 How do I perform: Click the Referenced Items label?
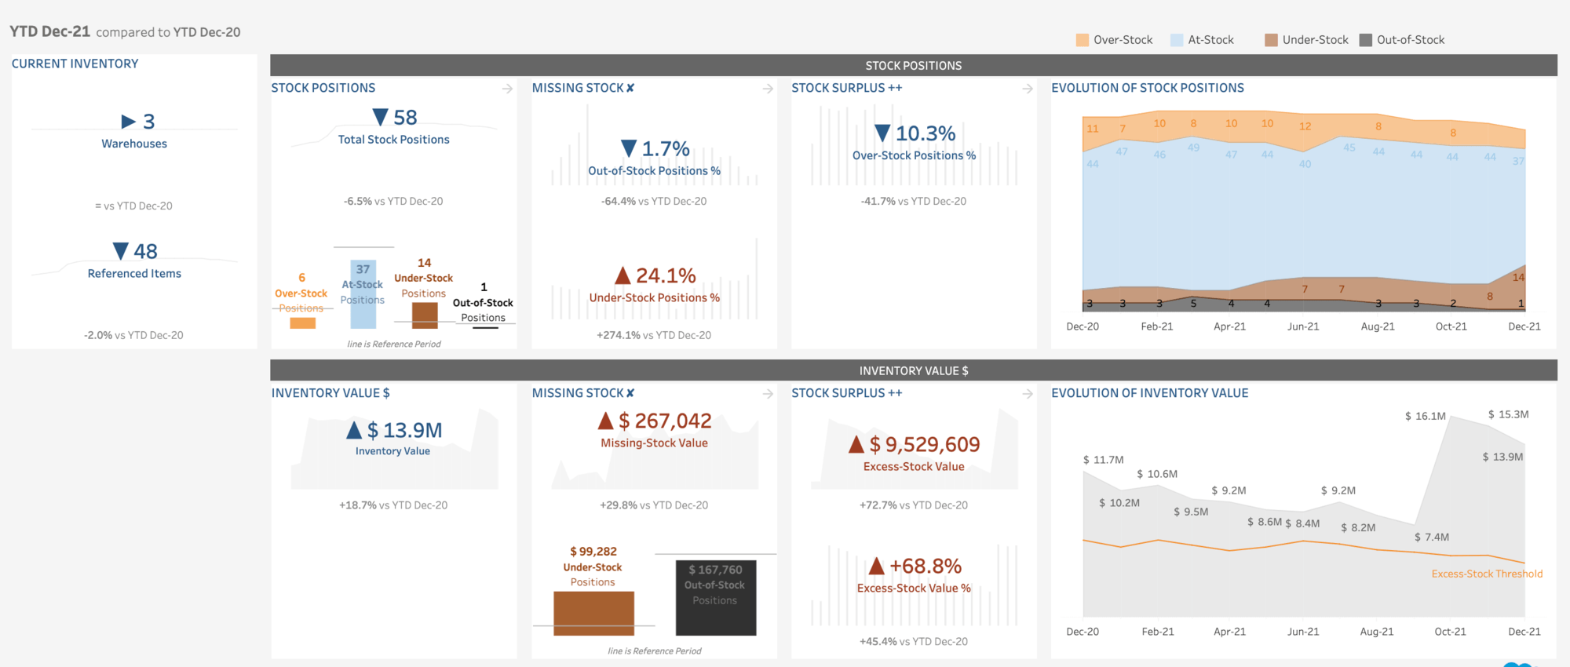point(134,274)
